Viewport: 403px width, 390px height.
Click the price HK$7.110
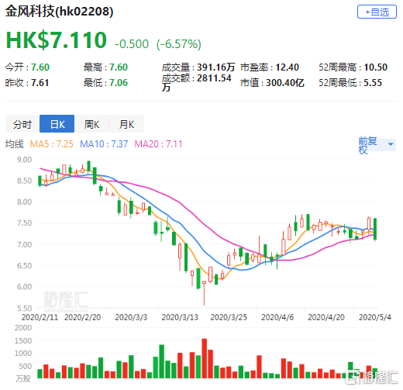point(57,40)
